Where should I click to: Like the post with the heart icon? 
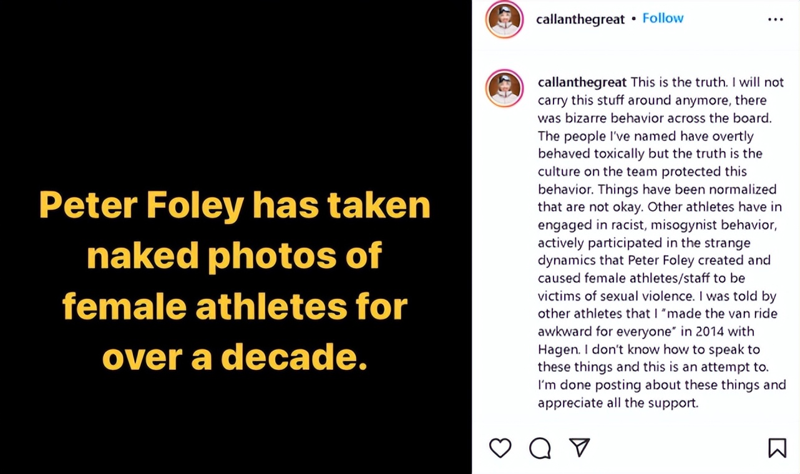point(500,448)
